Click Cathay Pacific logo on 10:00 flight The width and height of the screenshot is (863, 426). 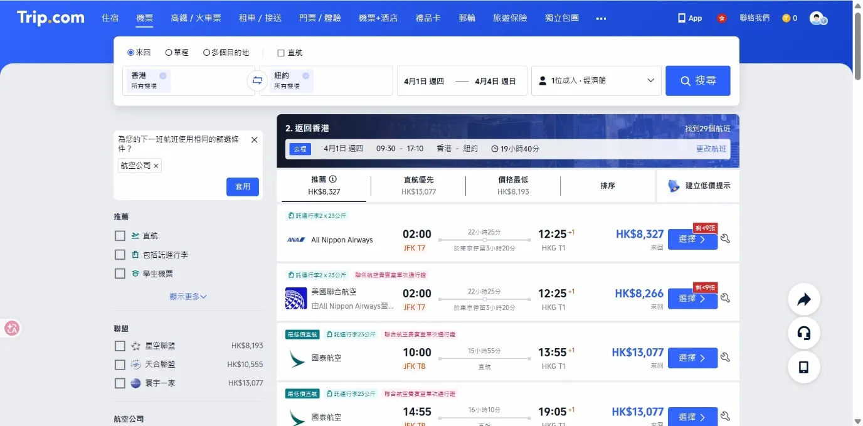click(296, 358)
